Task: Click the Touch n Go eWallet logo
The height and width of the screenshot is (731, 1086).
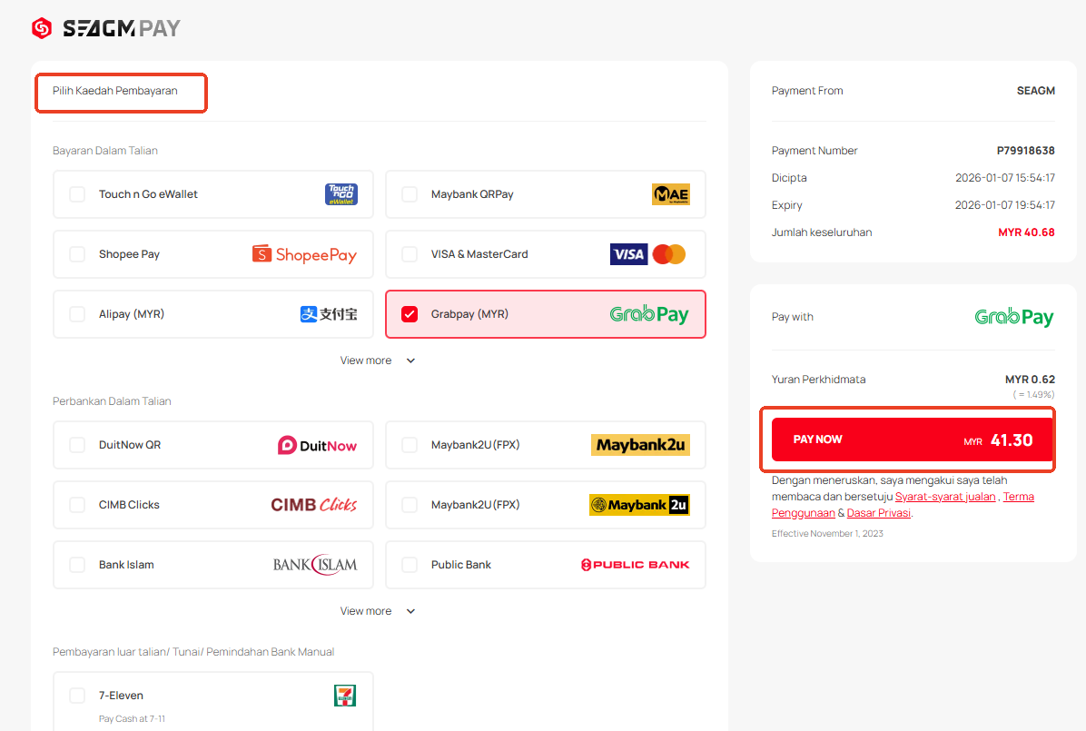Action: [341, 194]
